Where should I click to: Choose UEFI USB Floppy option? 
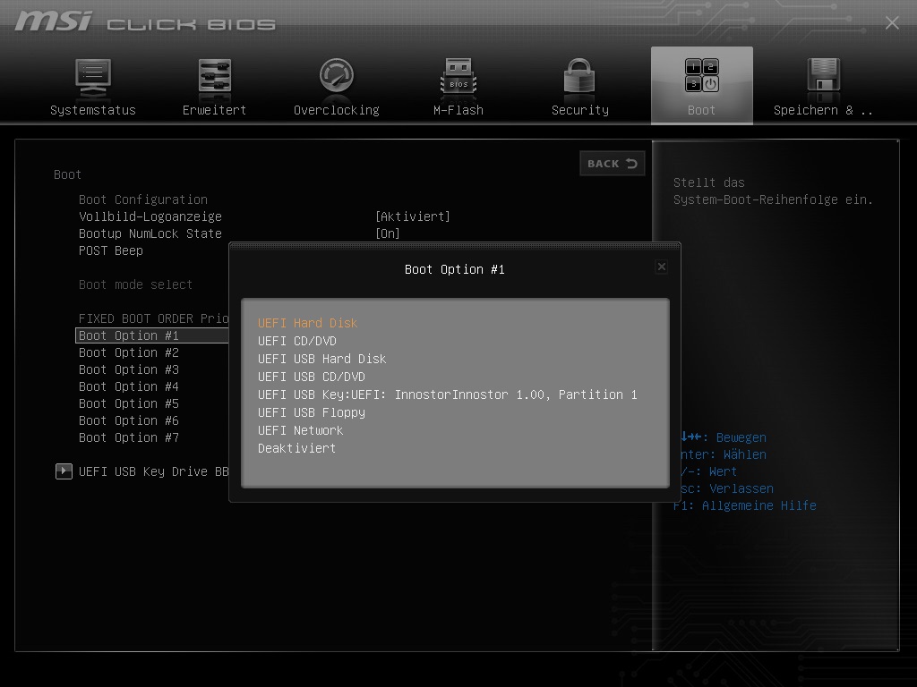click(x=311, y=412)
